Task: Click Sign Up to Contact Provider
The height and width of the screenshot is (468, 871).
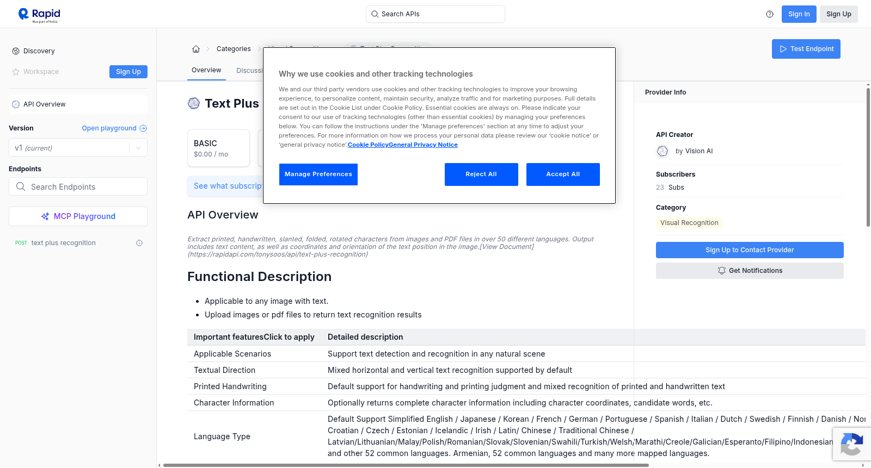Action: point(750,250)
